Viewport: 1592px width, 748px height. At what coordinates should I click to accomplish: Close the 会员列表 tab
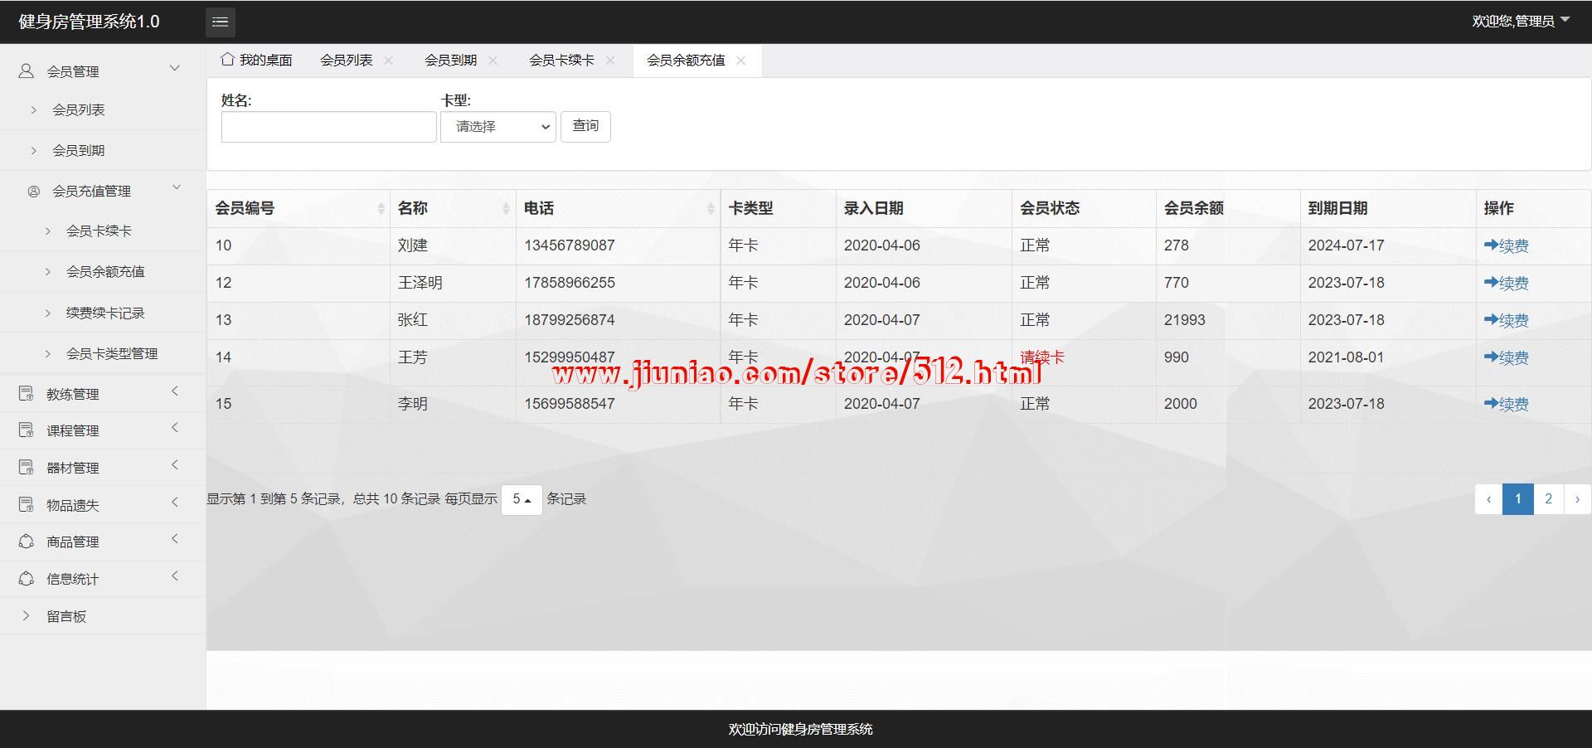[x=389, y=61]
